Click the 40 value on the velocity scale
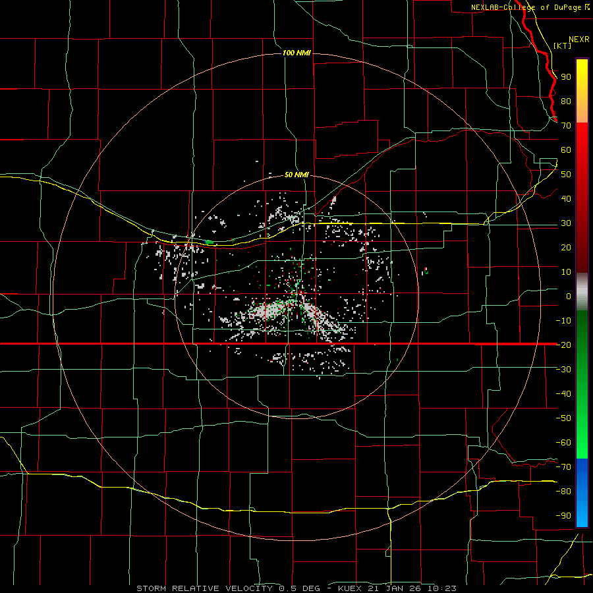593x593 pixels. 566,198
